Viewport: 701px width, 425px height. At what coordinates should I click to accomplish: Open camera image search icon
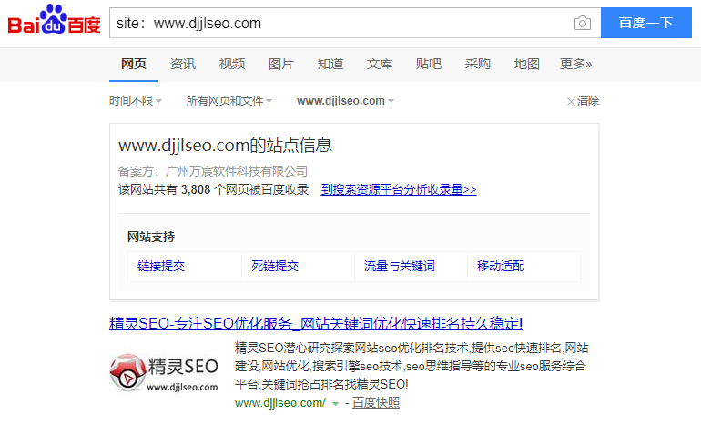[x=582, y=23]
